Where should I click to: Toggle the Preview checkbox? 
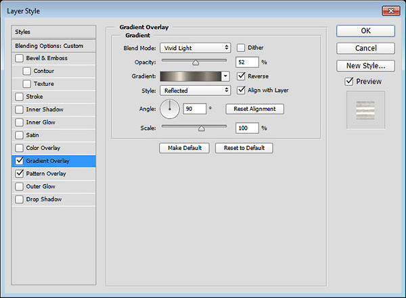click(x=349, y=82)
